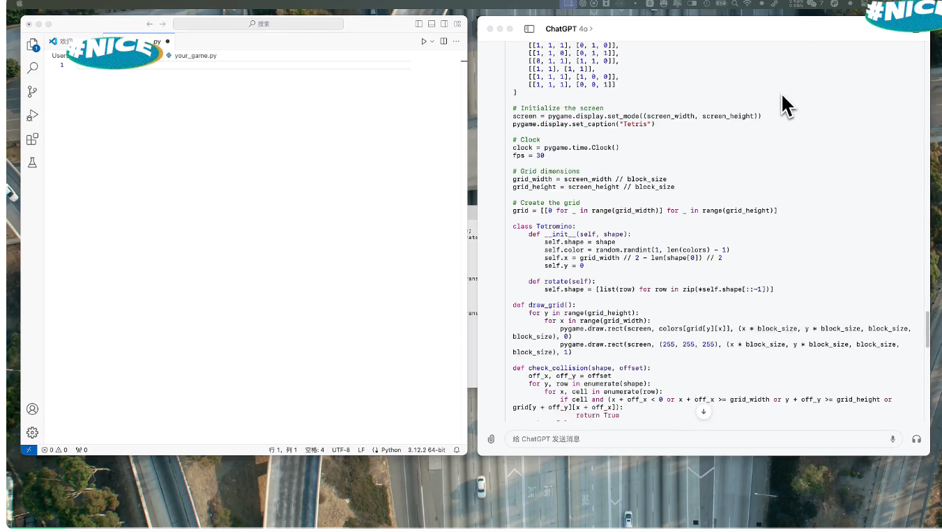
Task: Open the Source Control view
Action: (32, 92)
